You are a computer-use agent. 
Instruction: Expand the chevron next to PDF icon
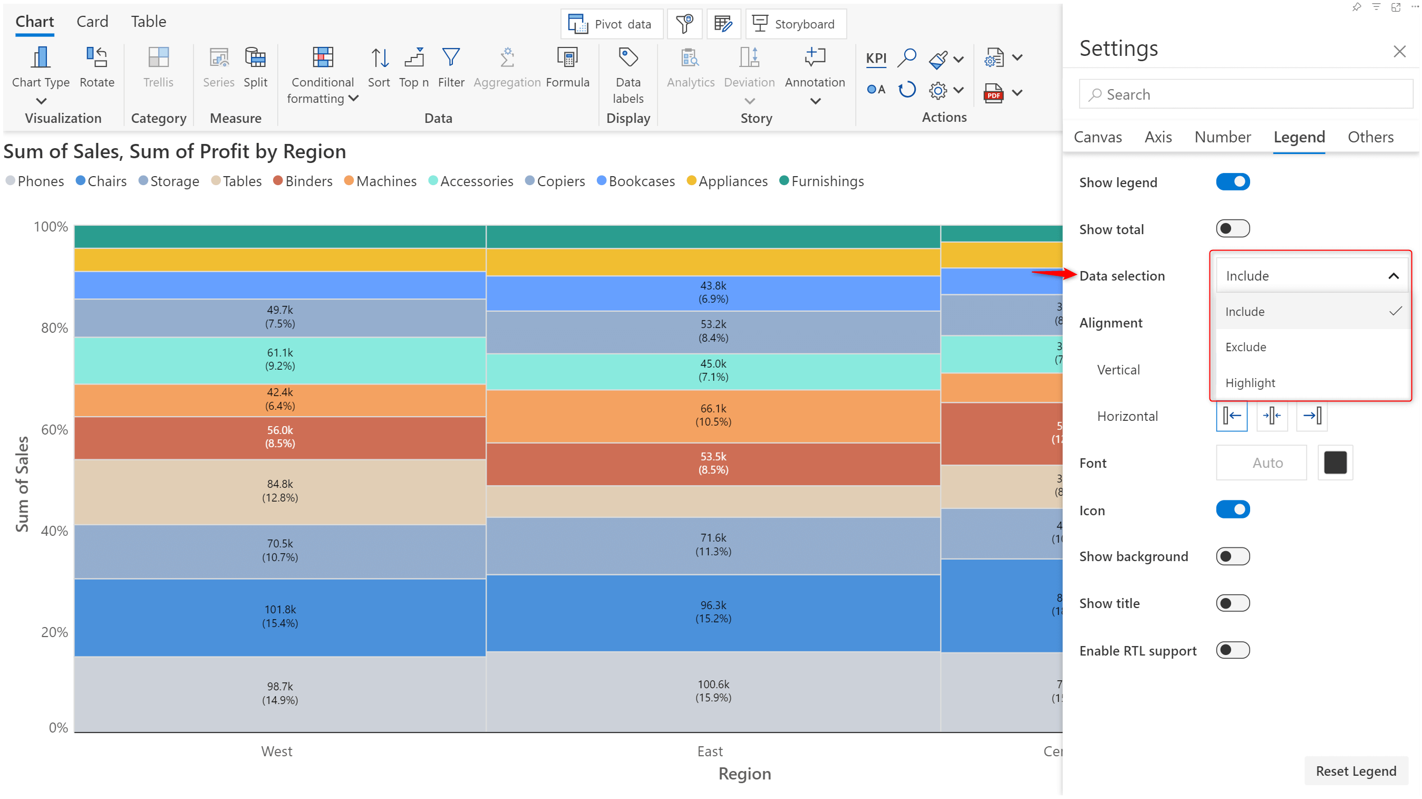pos(1018,92)
